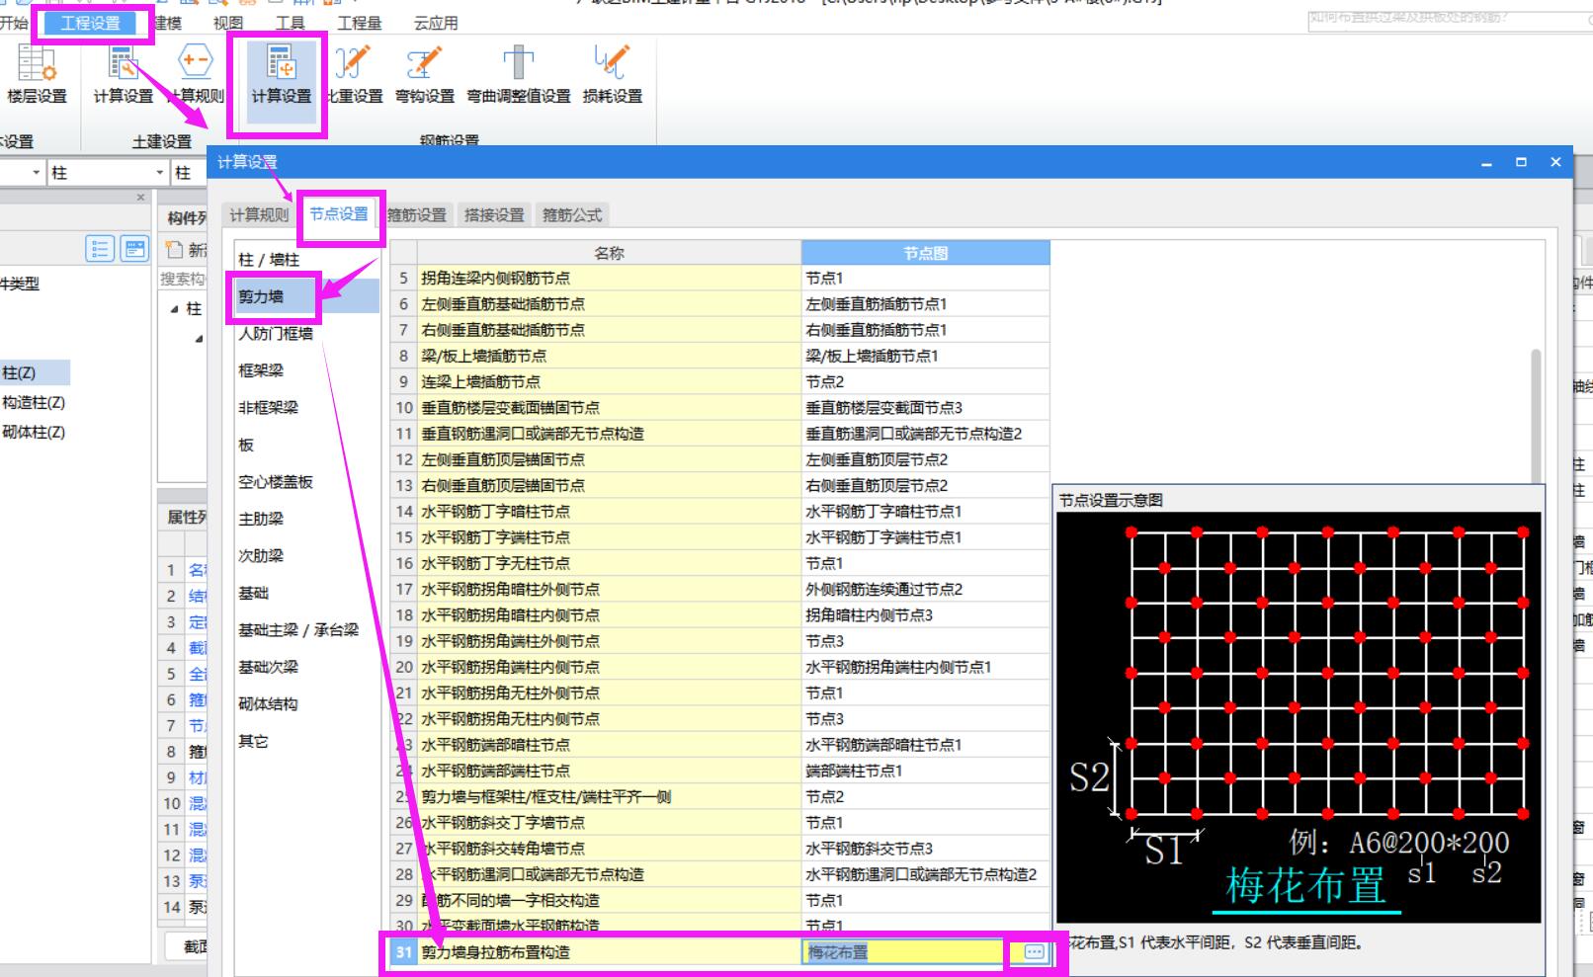Switch to 箍筋设置 tab in dialog
Screen dimensions: 1593x977
(x=417, y=214)
